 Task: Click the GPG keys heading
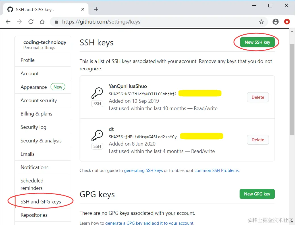pyautogui.click(x=97, y=194)
